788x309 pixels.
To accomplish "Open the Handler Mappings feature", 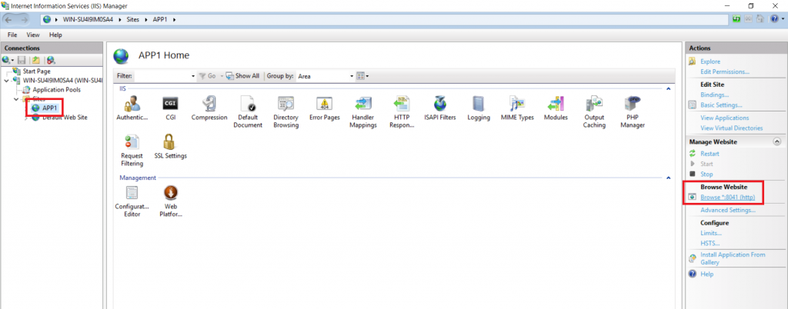I will coord(364,112).
